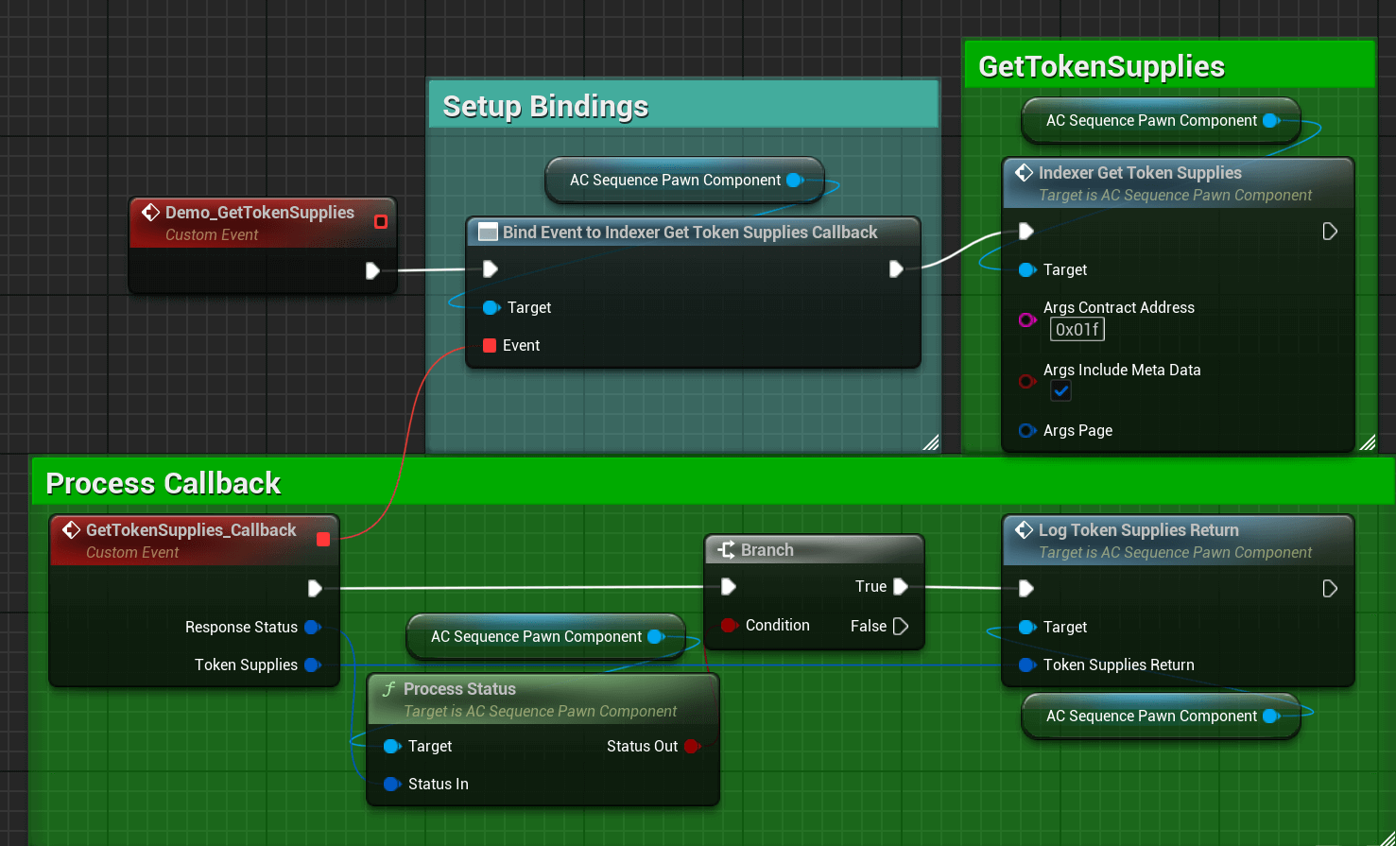Select the Log Token Supplies Return node title
The height and width of the screenshot is (846, 1396).
pyautogui.click(x=1138, y=530)
